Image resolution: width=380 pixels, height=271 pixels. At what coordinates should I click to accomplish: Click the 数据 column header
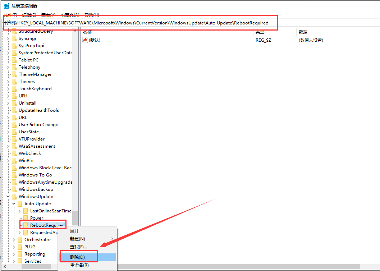point(338,32)
